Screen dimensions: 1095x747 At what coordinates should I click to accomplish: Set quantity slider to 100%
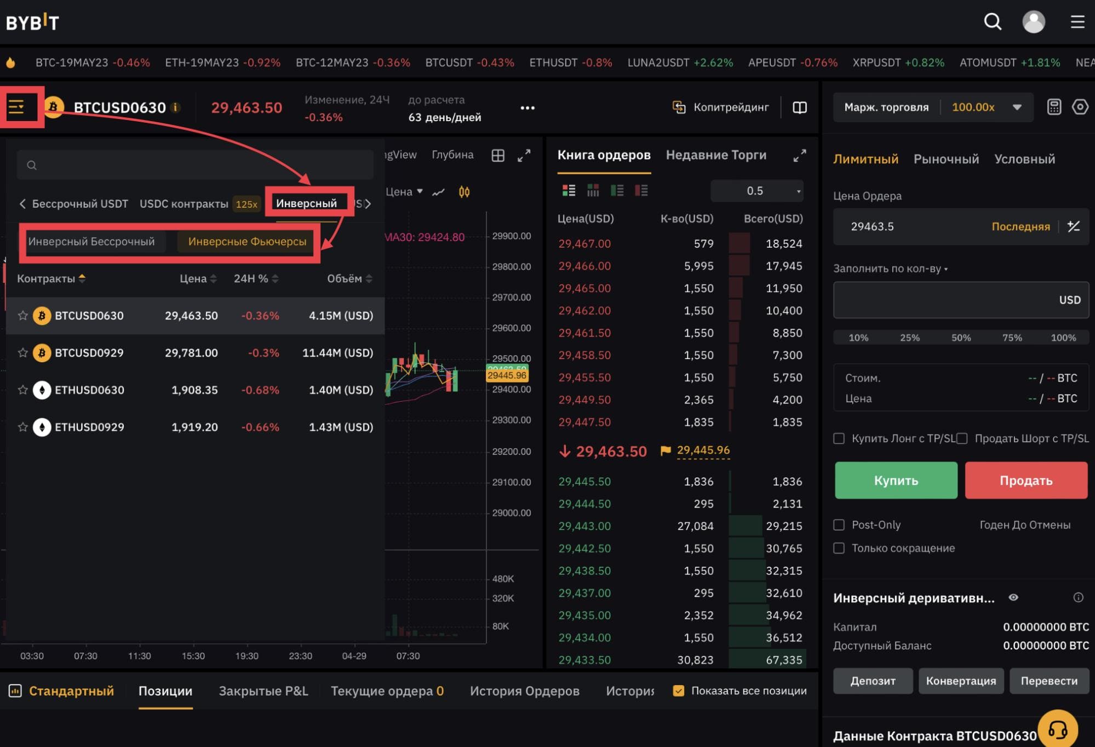coord(1063,338)
